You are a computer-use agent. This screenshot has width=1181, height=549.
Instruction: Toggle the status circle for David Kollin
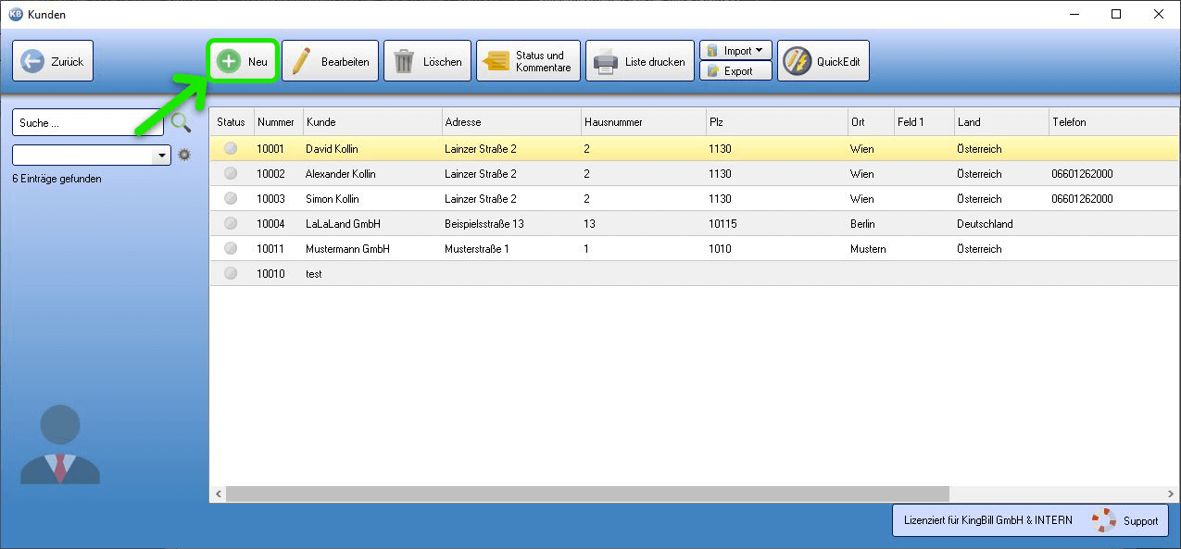pyautogui.click(x=231, y=148)
